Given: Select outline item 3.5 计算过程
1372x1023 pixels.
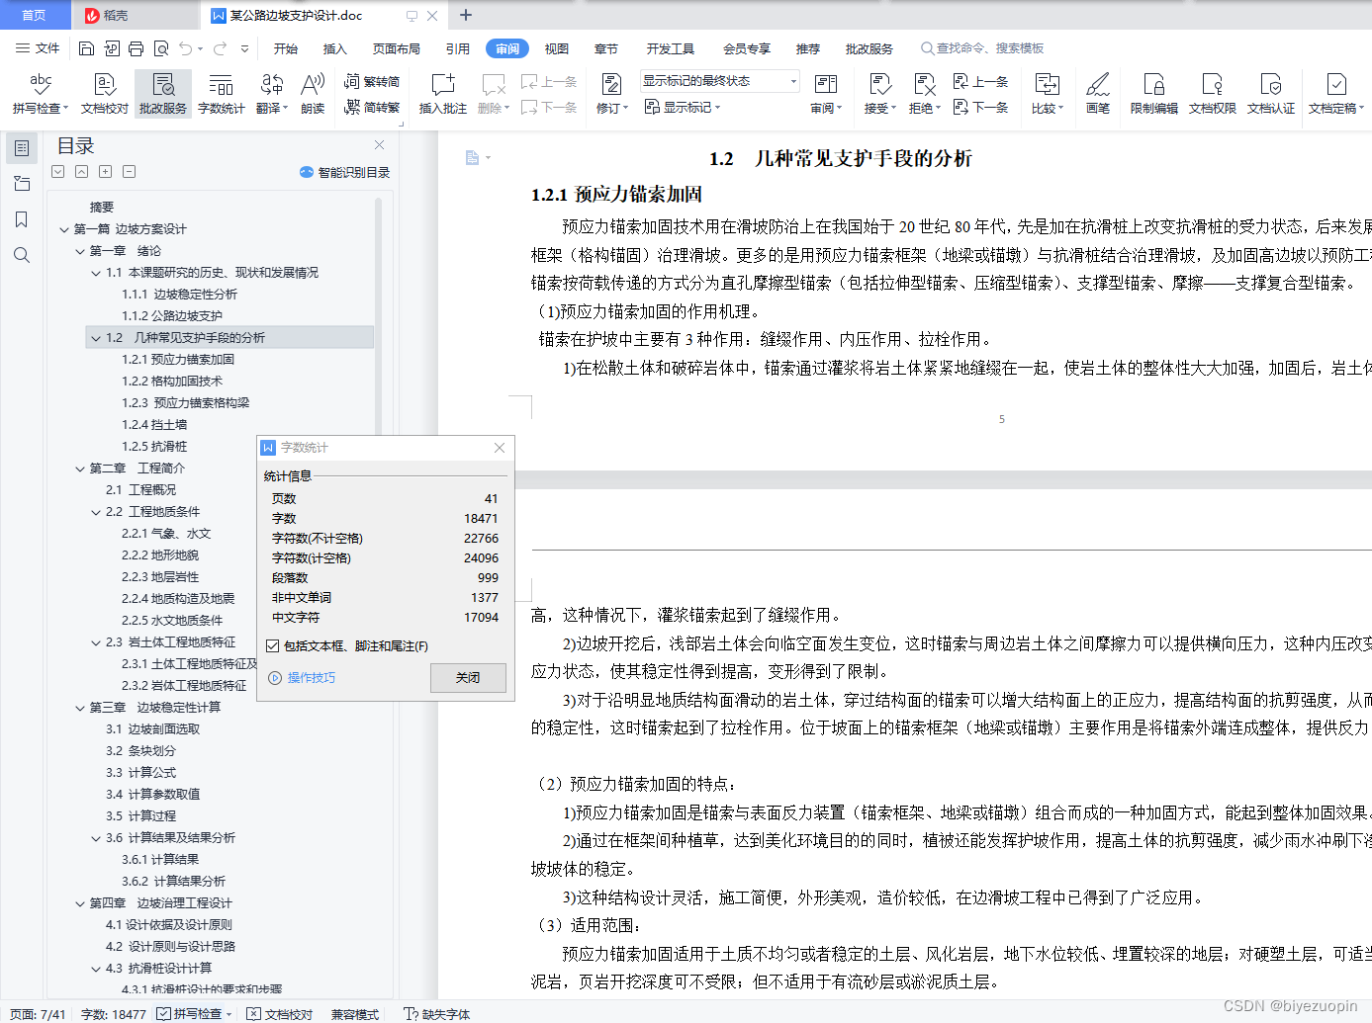Looking at the screenshot, I should coord(141,816).
